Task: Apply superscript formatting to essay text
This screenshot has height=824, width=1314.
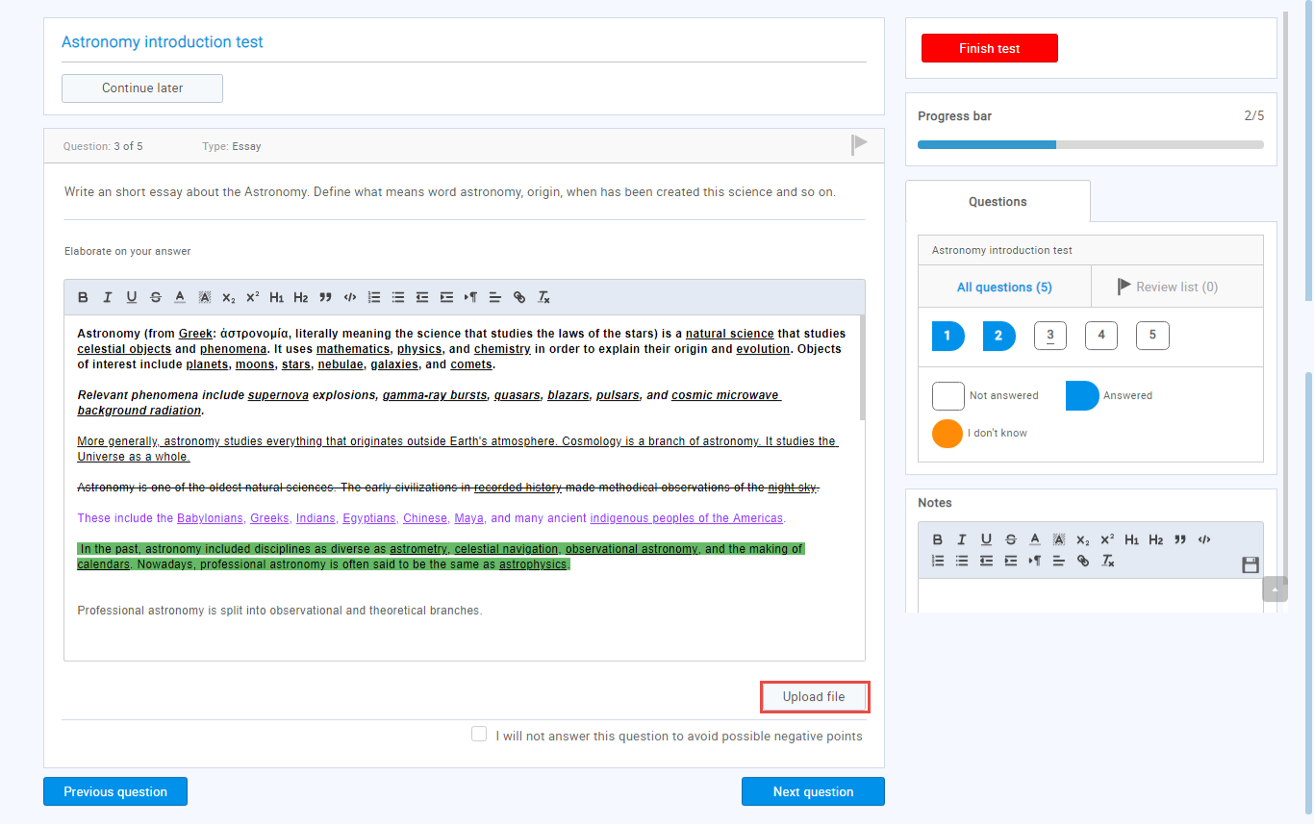Action: pos(251,297)
